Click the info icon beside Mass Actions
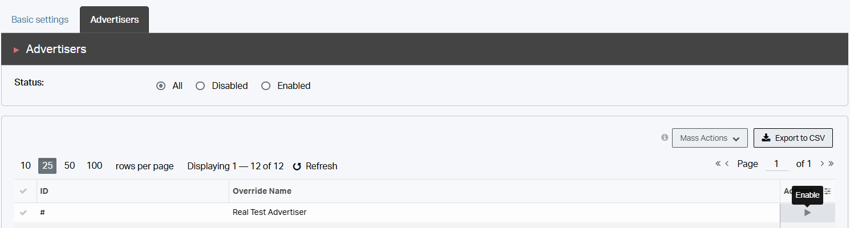The width and height of the screenshot is (850, 228). click(x=665, y=137)
